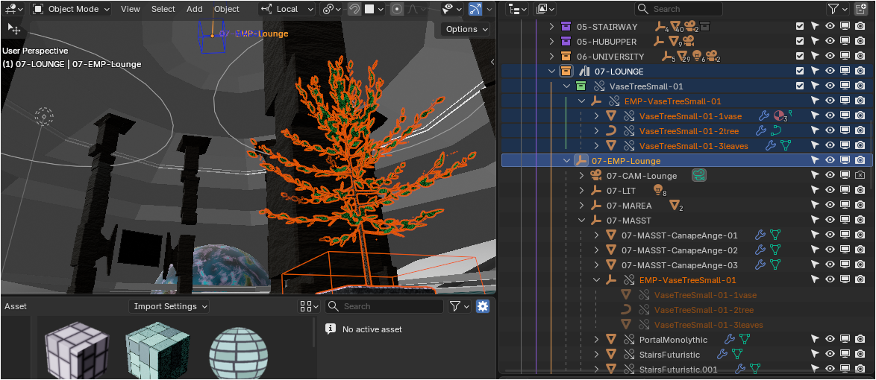The width and height of the screenshot is (876, 380).
Task: Open asset browser display mode menu
Action: pos(309,306)
